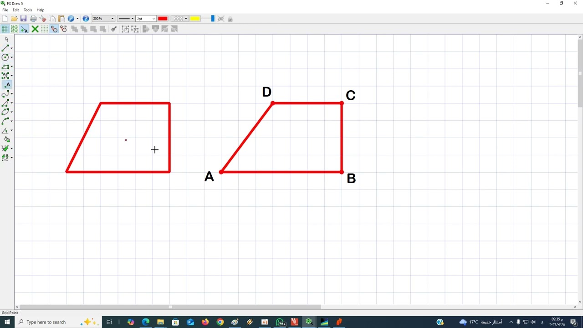Screen dimensions: 583x328
Task: Print the drawing
Action: tap(33, 19)
